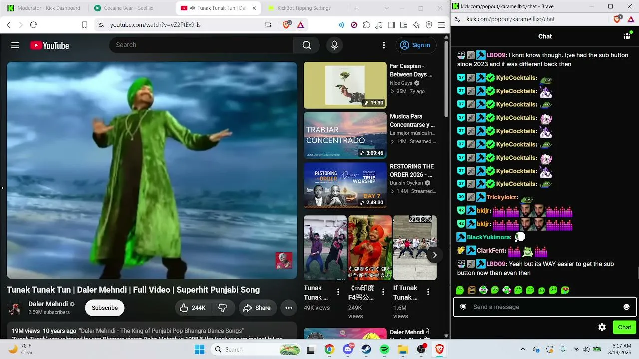
Task: Open more actions for the video
Action: click(x=289, y=308)
